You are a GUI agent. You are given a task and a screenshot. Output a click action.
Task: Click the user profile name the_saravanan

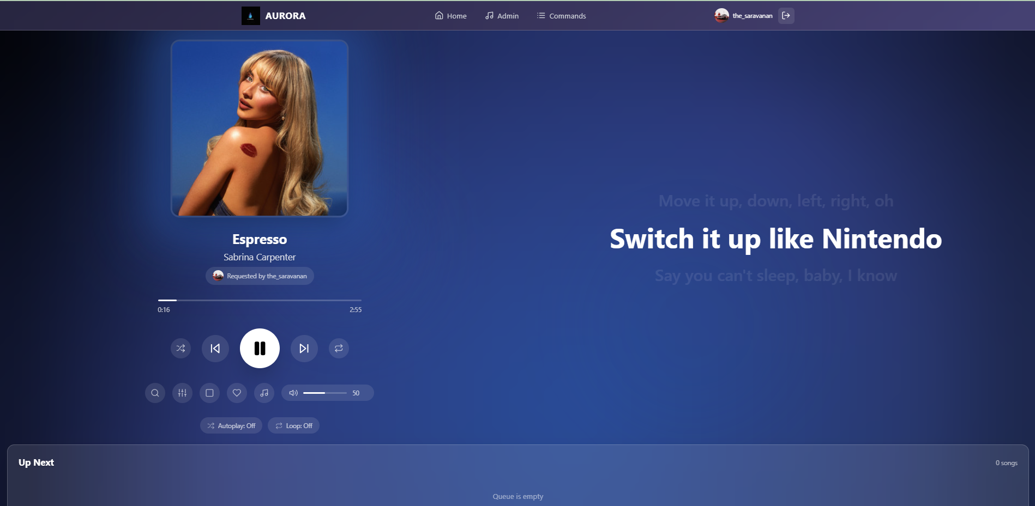pos(753,16)
